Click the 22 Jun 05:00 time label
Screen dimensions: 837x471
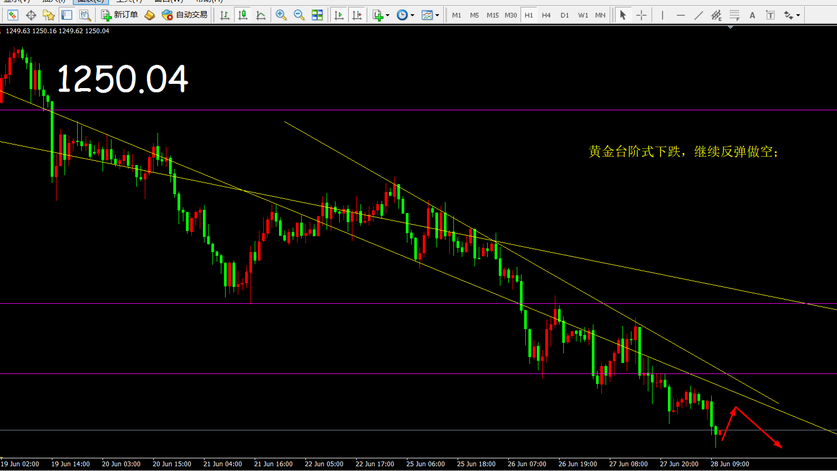coord(324,464)
